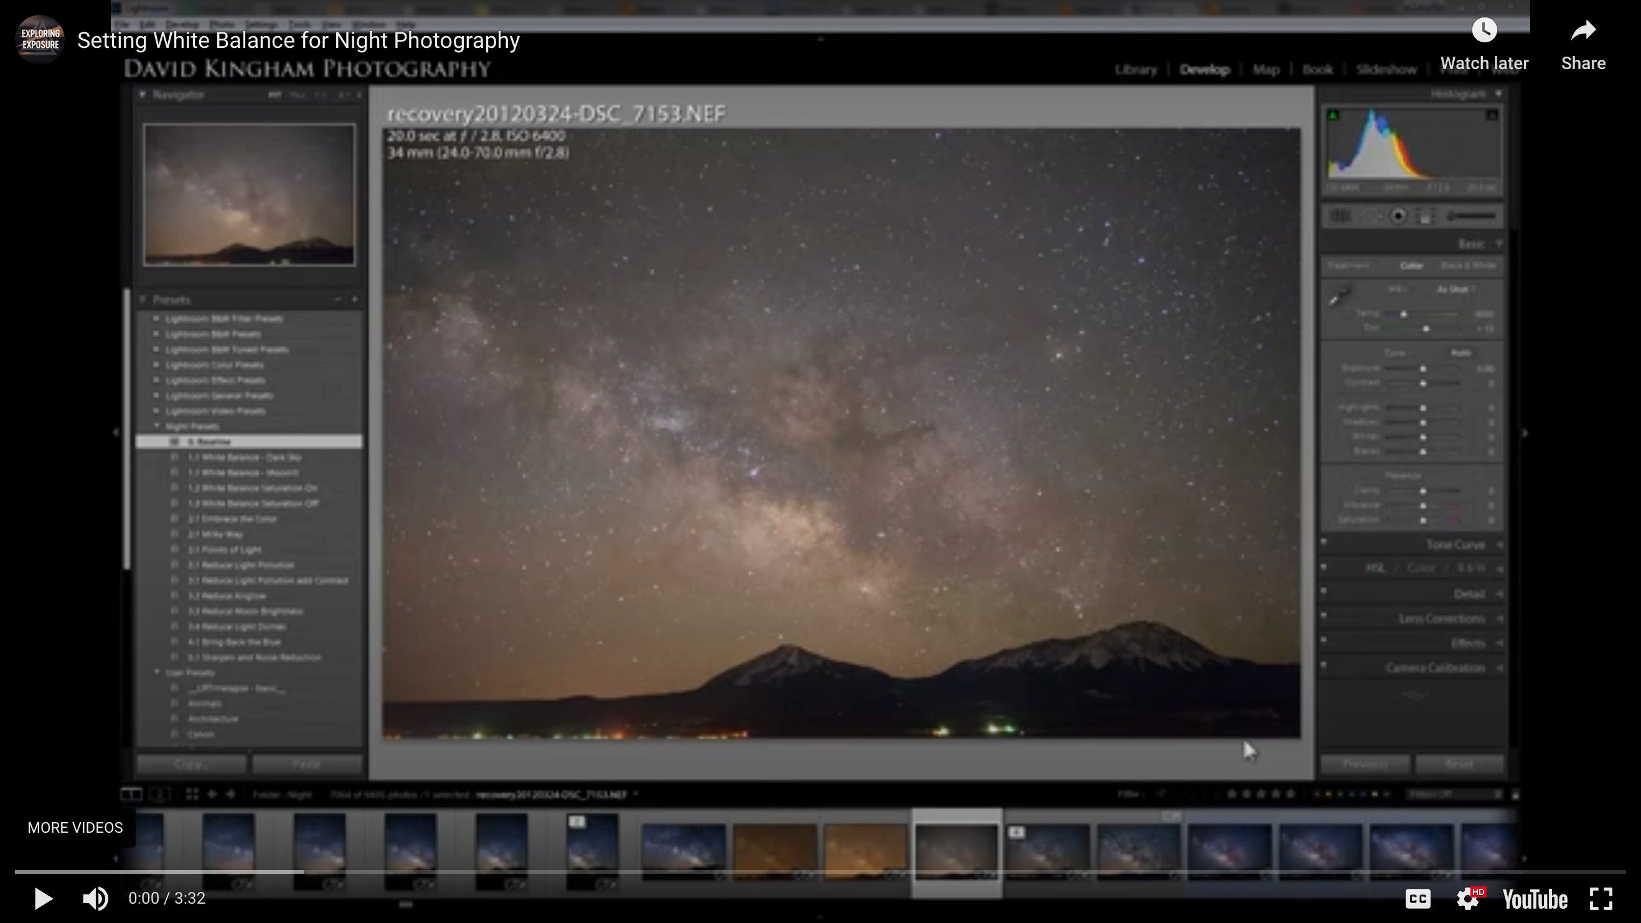Click the Previous button
Viewport: 1641px width, 923px height.
(x=1365, y=763)
